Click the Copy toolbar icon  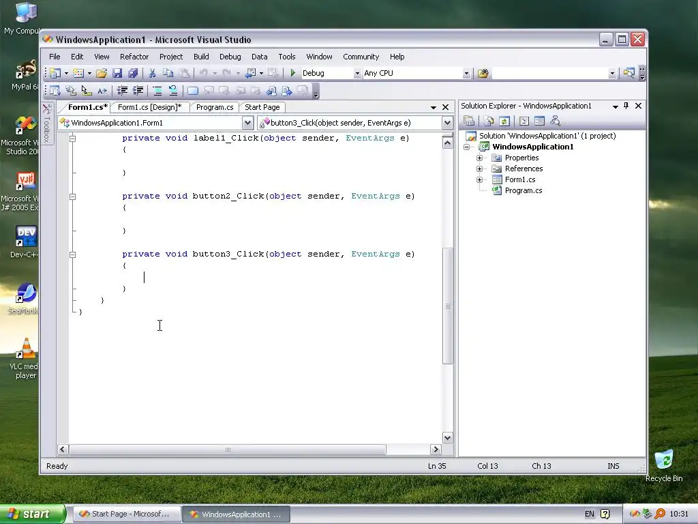(x=168, y=73)
